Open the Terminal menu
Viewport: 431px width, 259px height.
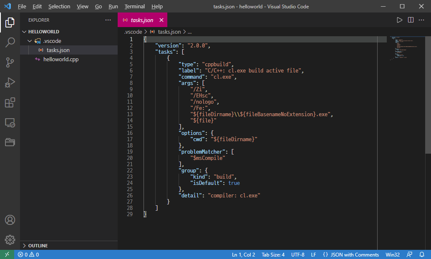click(x=134, y=6)
